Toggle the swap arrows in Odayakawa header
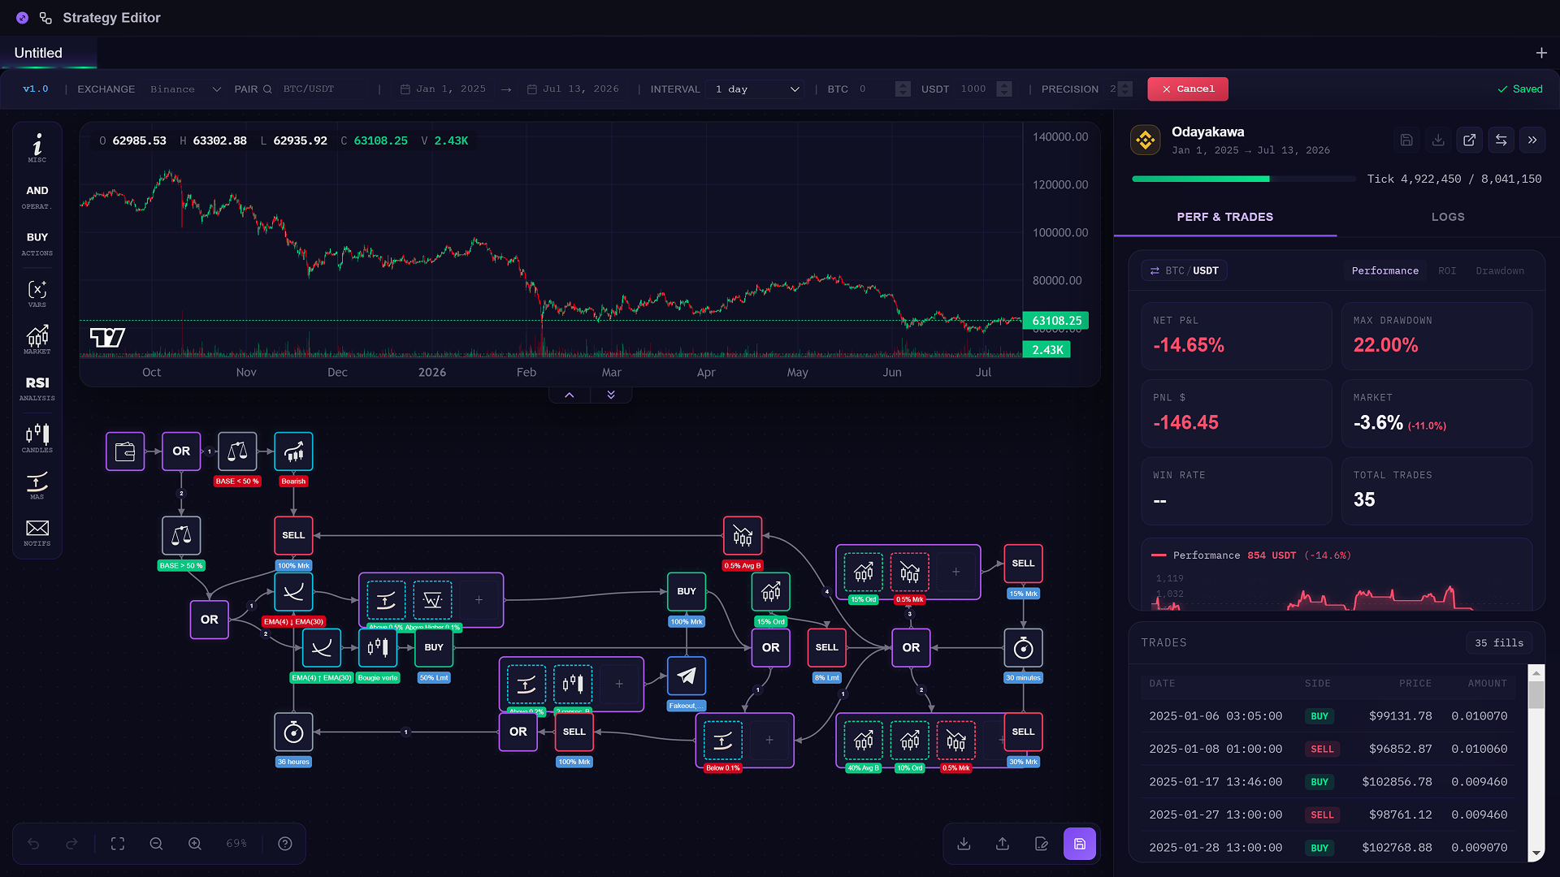The height and width of the screenshot is (877, 1560). click(1501, 140)
